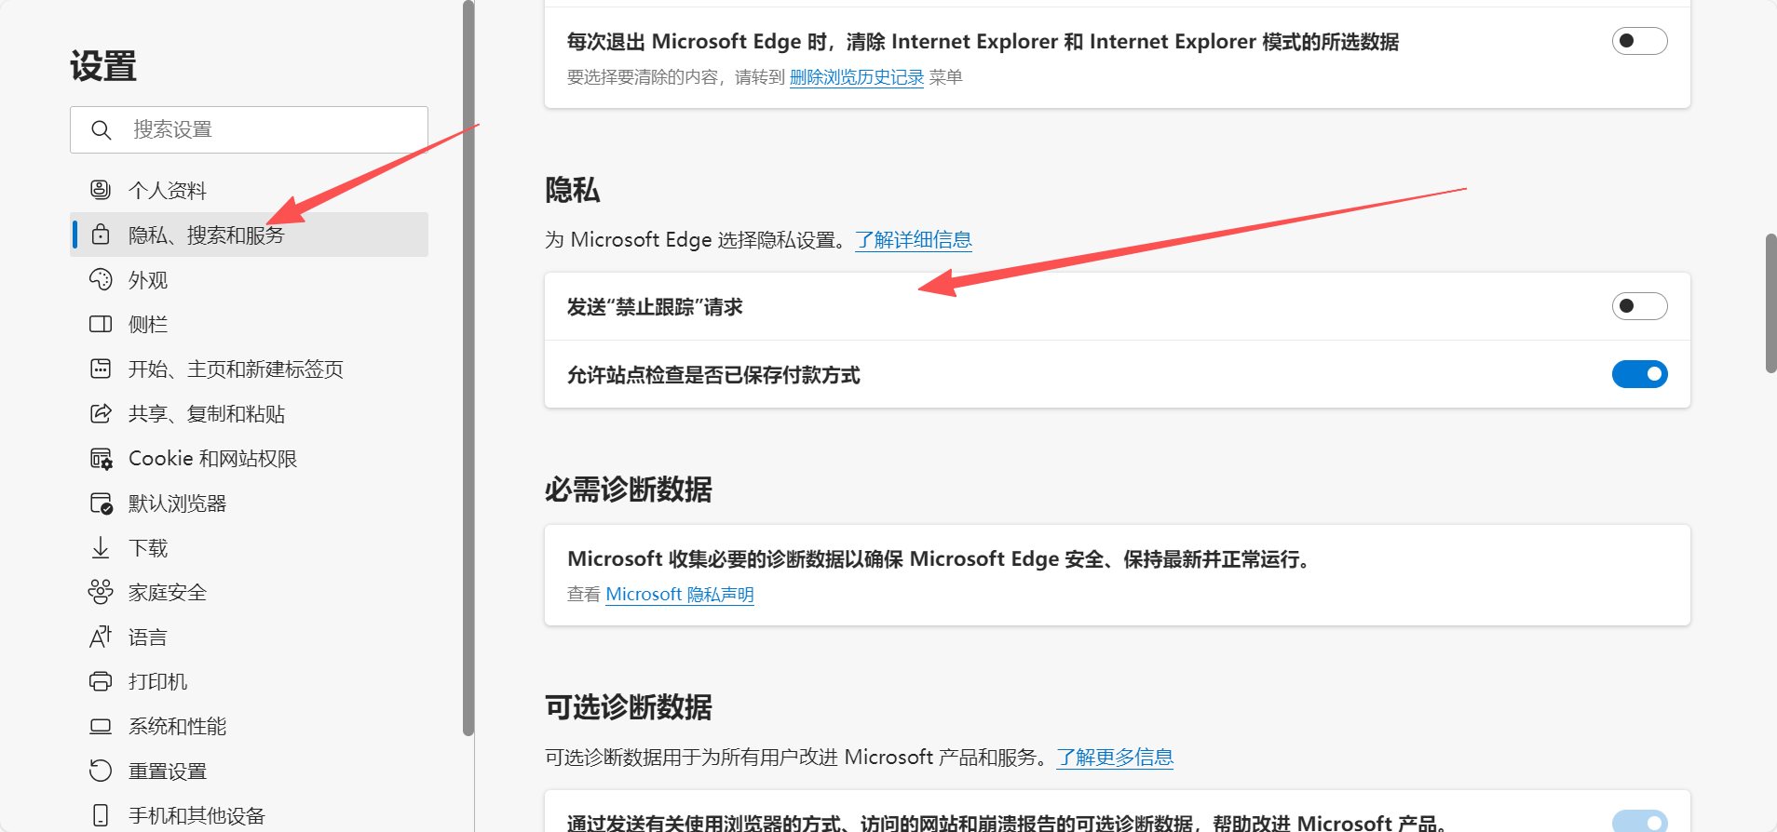Toggle optional diagnostic data switch at the bottom

click(x=1639, y=820)
